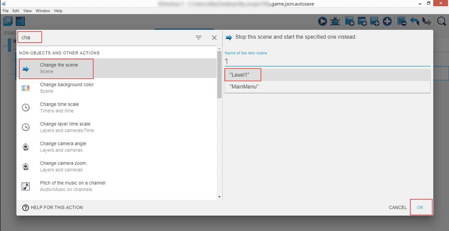Click HELP FOR THIS ACTION link

point(53,207)
